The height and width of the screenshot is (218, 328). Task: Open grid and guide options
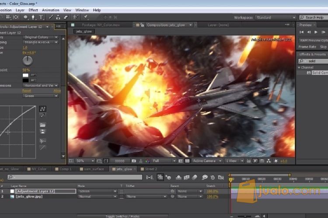click(99, 161)
